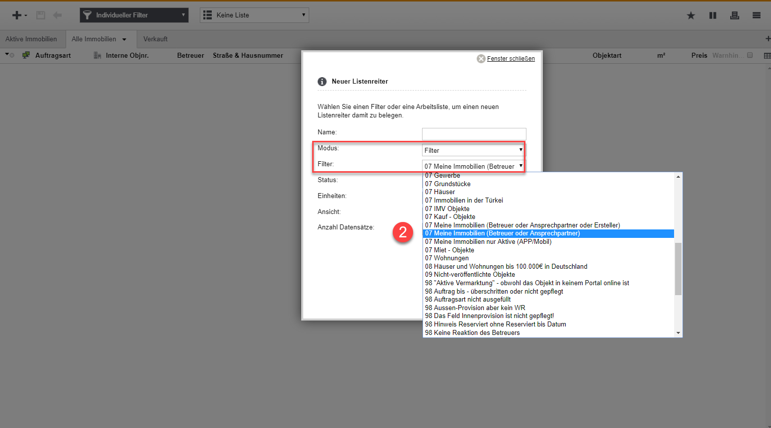771x428 pixels.
Task: Switch to the Aktive Immobilien tab
Action: pyautogui.click(x=31, y=39)
